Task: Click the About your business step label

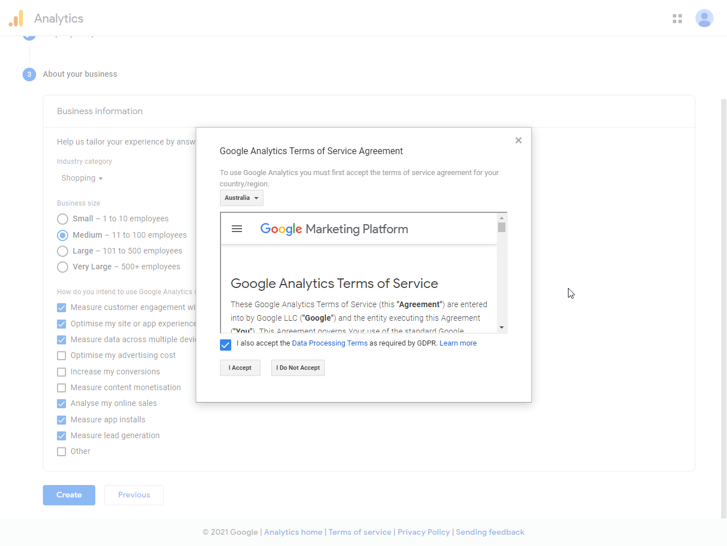Action: click(x=80, y=74)
